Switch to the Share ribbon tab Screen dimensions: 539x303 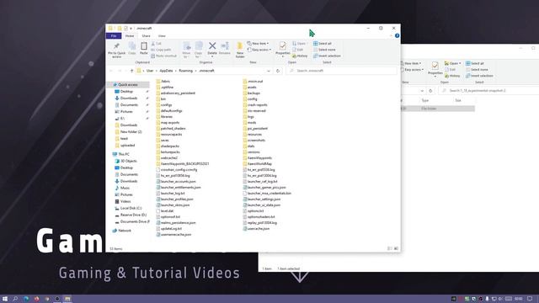coord(146,35)
